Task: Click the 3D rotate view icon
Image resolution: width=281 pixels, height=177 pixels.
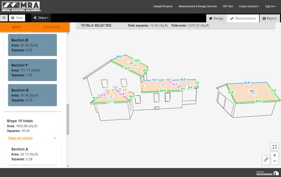Action: click(x=266, y=159)
